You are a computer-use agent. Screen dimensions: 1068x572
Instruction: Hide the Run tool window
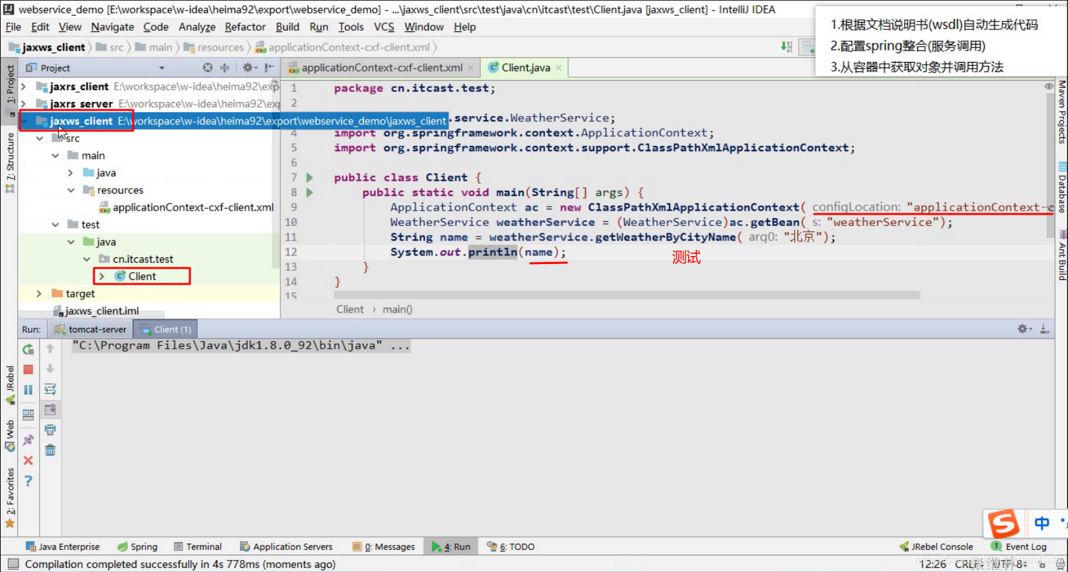[x=1045, y=329]
